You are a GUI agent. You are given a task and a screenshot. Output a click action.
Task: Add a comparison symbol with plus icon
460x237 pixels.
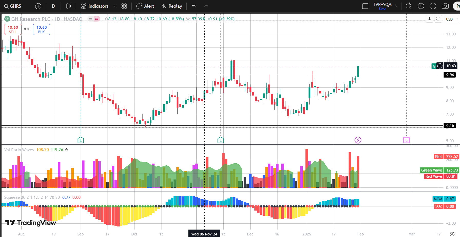click(38, 6)
